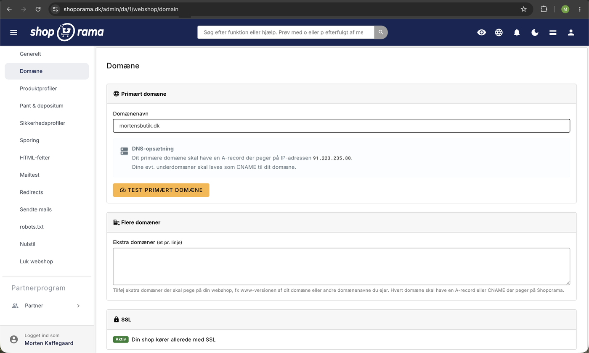Expand the Partner menu chevron
Screen dimensions: 589x353
[x=78, y=306]
